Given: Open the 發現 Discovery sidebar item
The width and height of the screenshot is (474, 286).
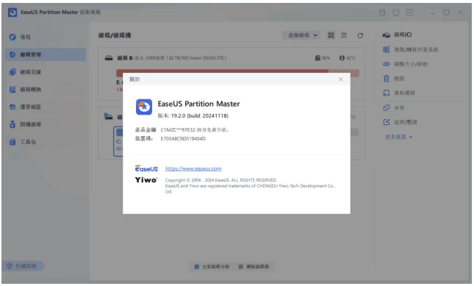Looking at the screenshot, I should 46,37.
